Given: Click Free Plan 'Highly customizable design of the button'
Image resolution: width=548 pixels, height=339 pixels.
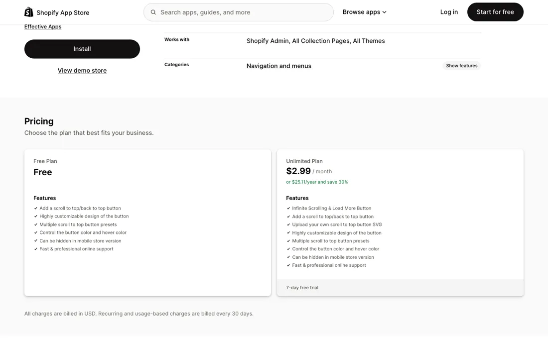Looking at the screenshot, I should click(84, 216).
